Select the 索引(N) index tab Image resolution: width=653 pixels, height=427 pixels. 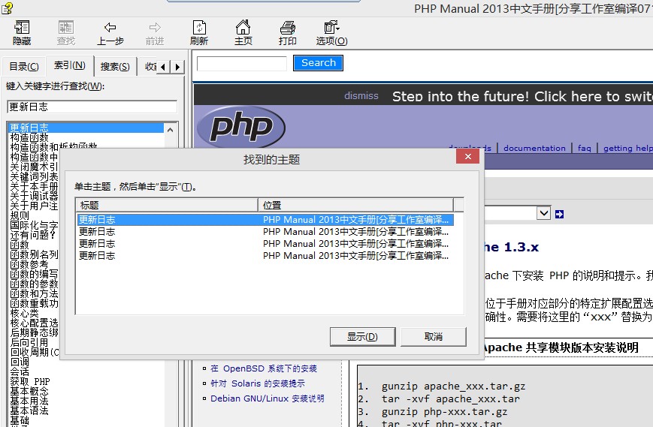pyautogui.click(x=70, y=65)
